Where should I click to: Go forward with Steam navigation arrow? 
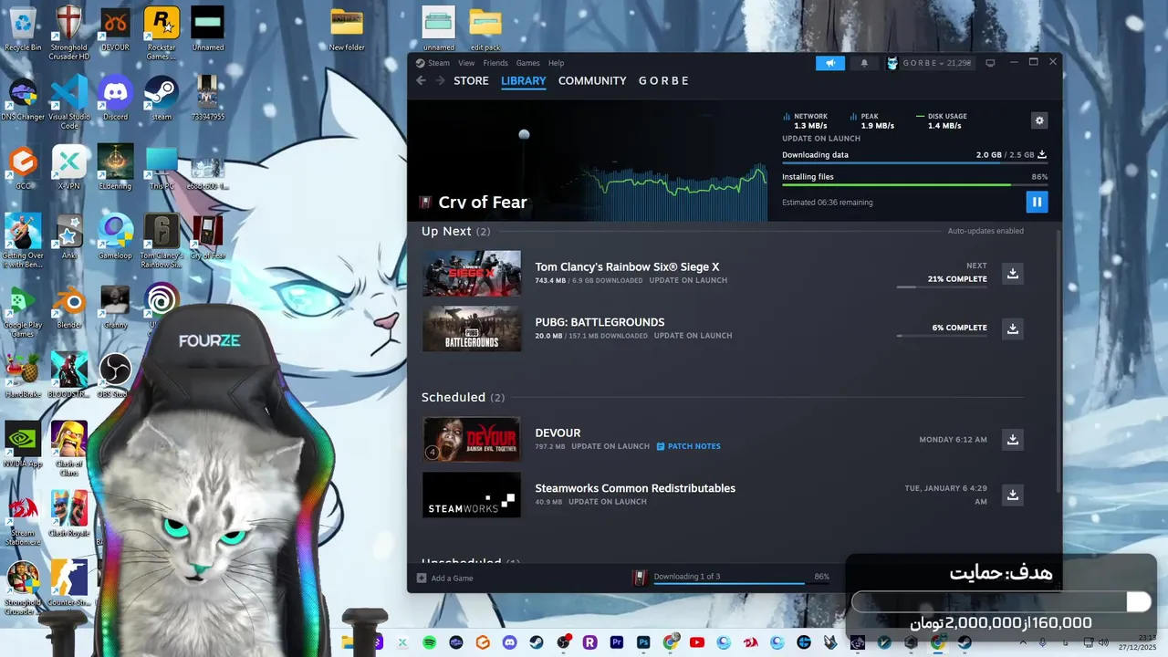(440, 80)
